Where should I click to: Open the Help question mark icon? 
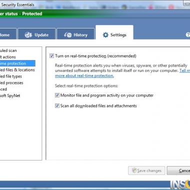tap(188, 35)
